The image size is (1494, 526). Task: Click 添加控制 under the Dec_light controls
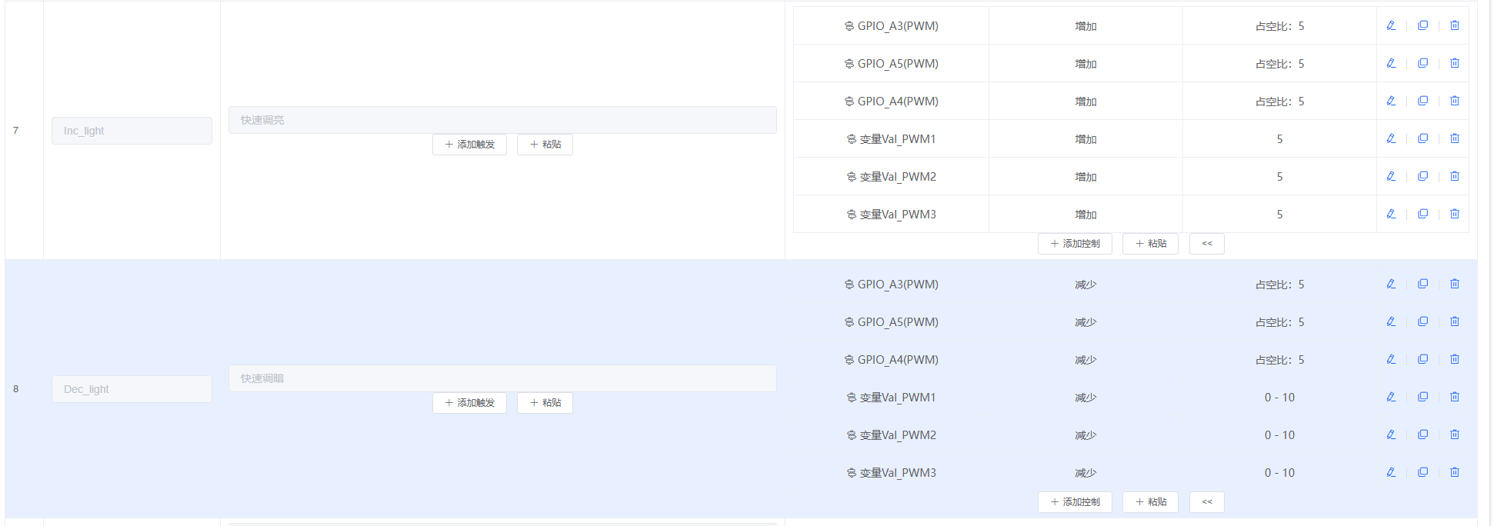[1075, 502]
